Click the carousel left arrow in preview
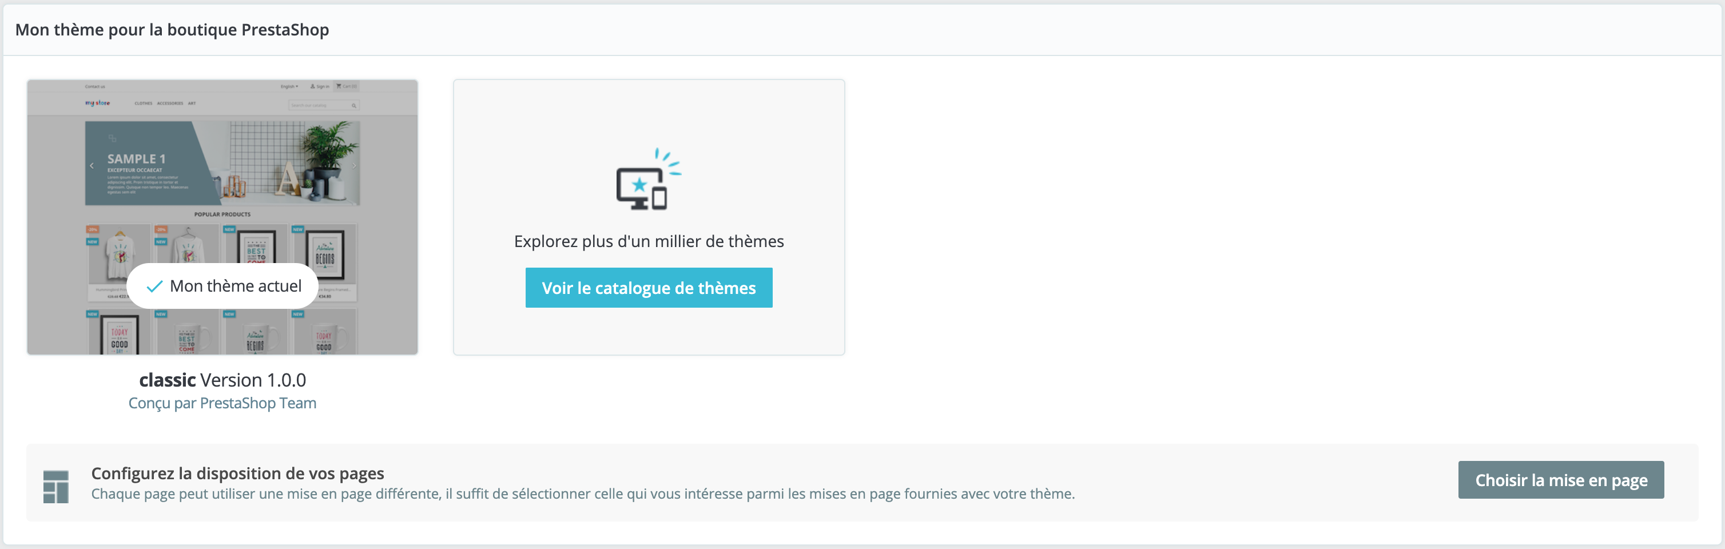This screenshot has height=549, width=1725. pyautogui.click(x=93, y=165)
